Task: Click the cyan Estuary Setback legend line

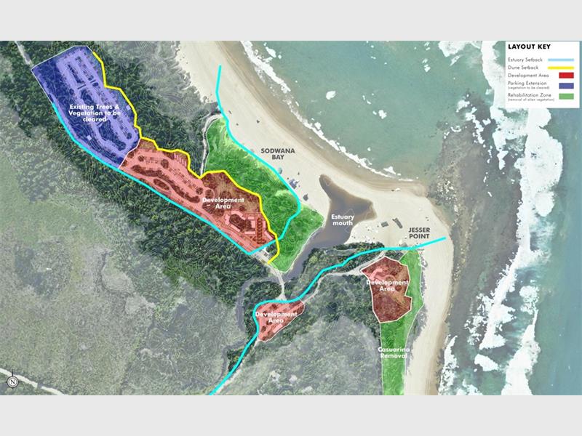Action: 561,60
